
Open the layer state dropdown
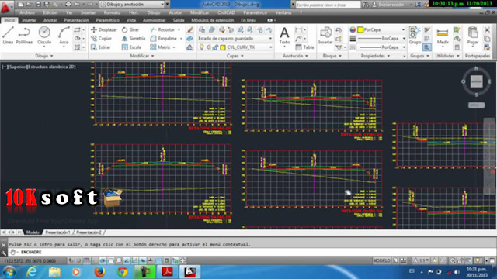pyautogui.click(x=235, y=38)
